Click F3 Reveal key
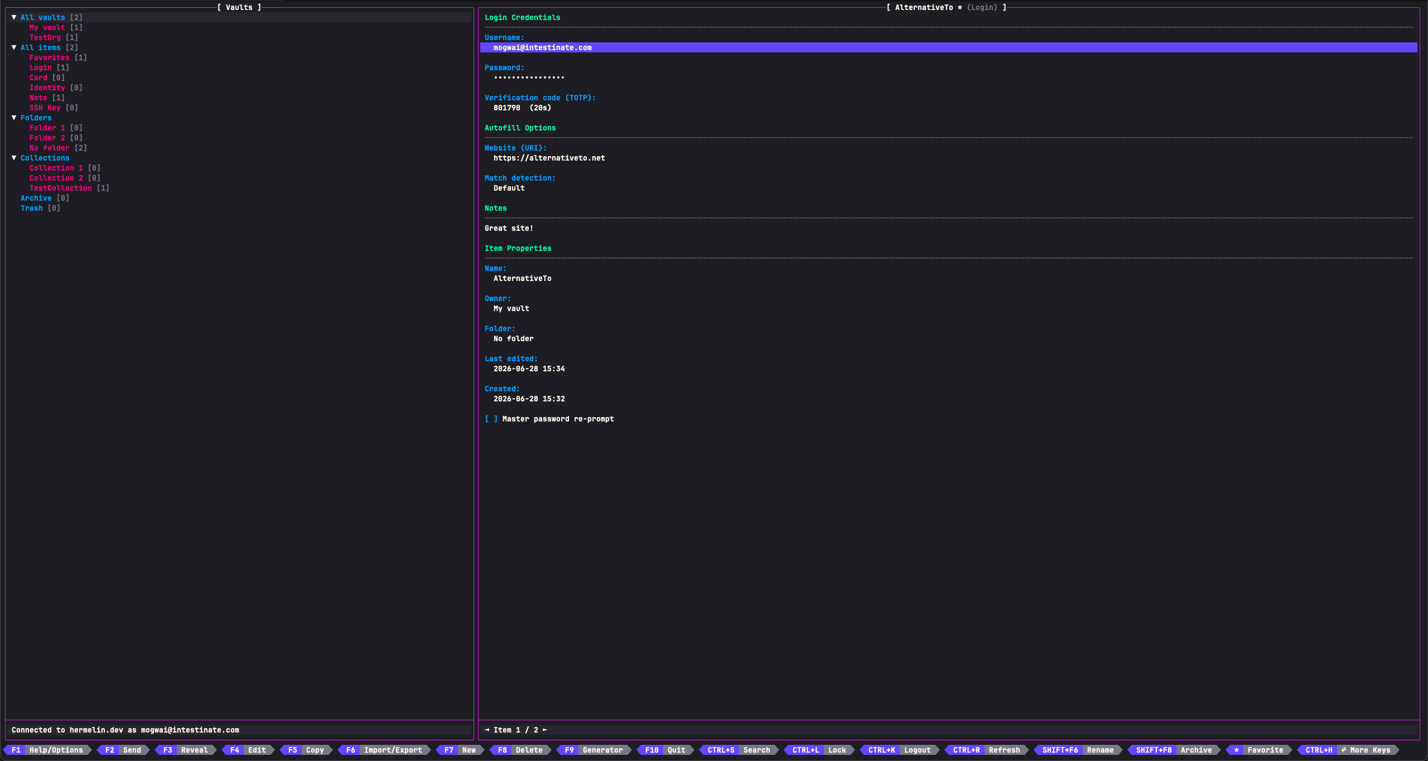Image resolution: width=1428 pixels, height=761 pixels. click(186, 750)
